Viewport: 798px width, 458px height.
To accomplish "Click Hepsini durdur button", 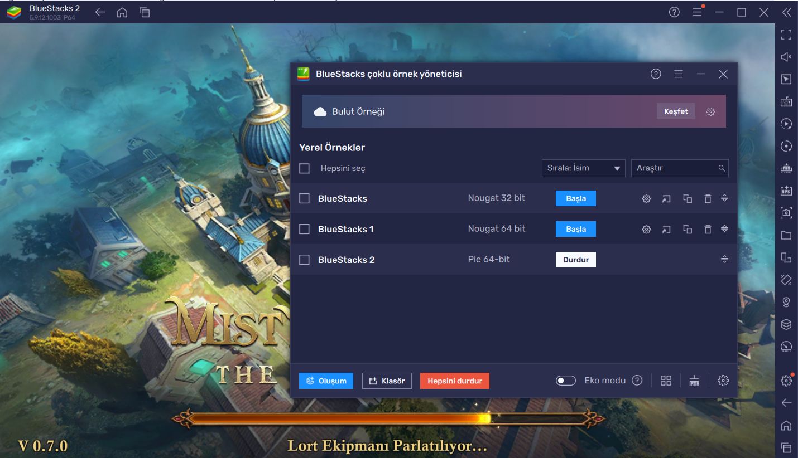I will [x=455, y=381].
